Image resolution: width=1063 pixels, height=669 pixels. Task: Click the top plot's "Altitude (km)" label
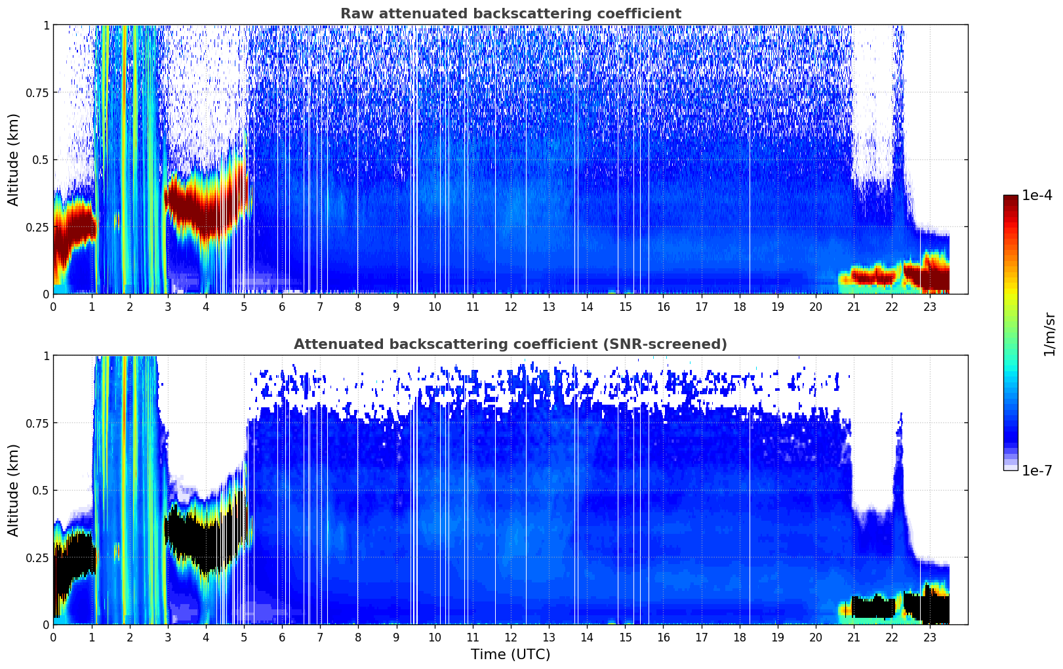pyautogui.click(x=14, y=159)
